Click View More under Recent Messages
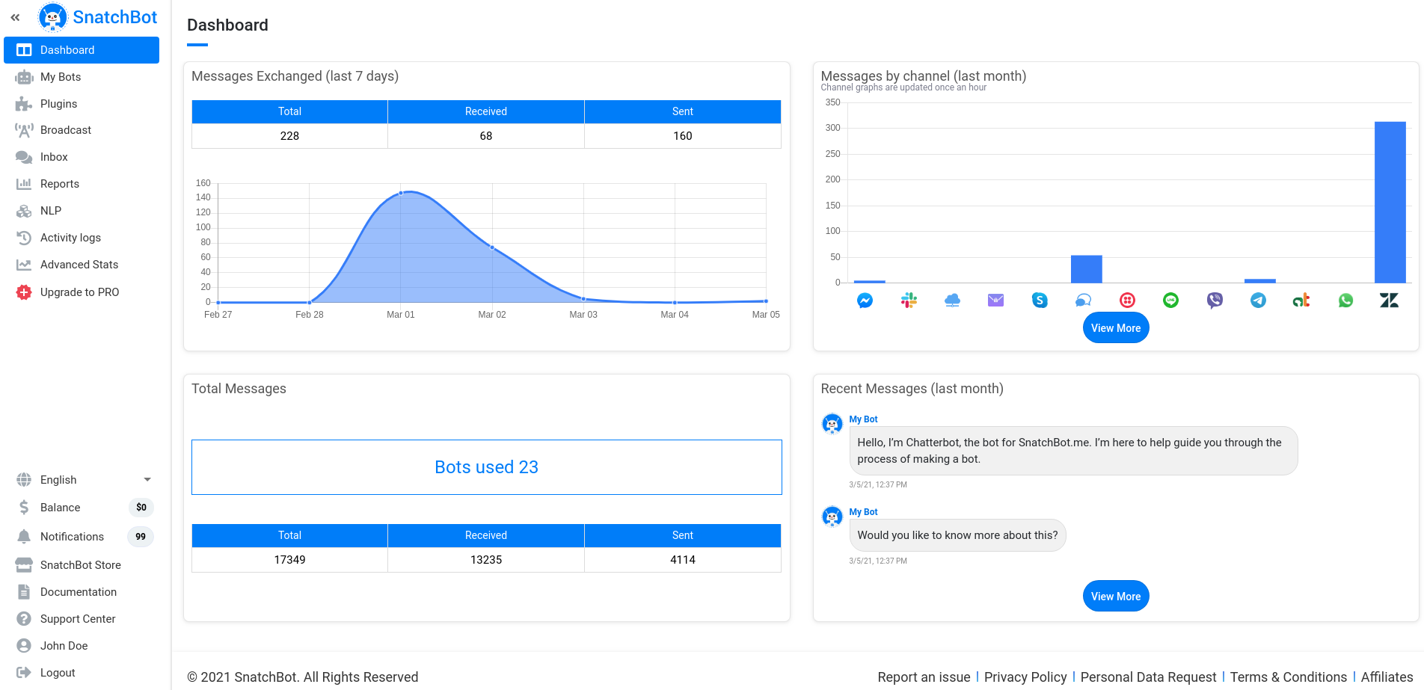The width and height of the screenshot is (1424, 690). tap(1116, 597)
